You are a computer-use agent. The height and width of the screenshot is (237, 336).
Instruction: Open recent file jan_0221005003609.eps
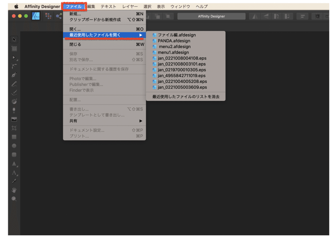[186, 87]
